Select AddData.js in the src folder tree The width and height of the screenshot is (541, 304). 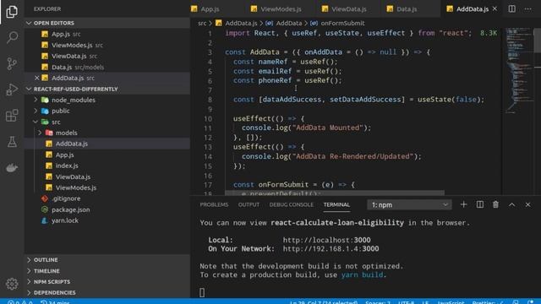[107, 144]
